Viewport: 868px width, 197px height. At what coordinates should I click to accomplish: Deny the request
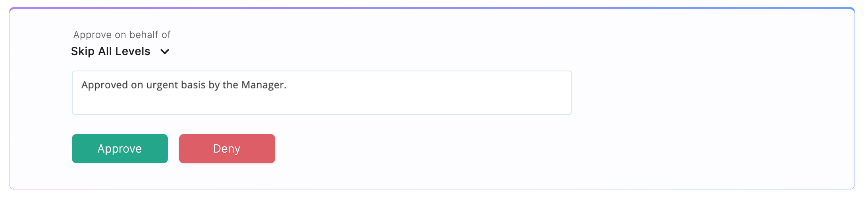[x=227, y=149]
